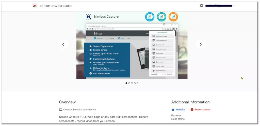Screen dimensions: 260x126
Task: Open the settings gear icon
Action: pyautogui.click(x=201, y=6)
